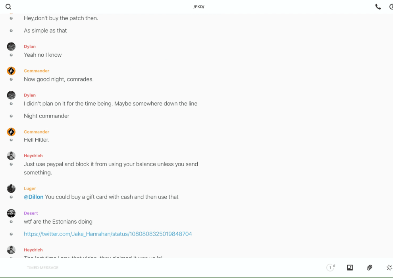This screenshot has height=278, width=393.
Task: Click the Luger sender name
Action: (30, 189)
